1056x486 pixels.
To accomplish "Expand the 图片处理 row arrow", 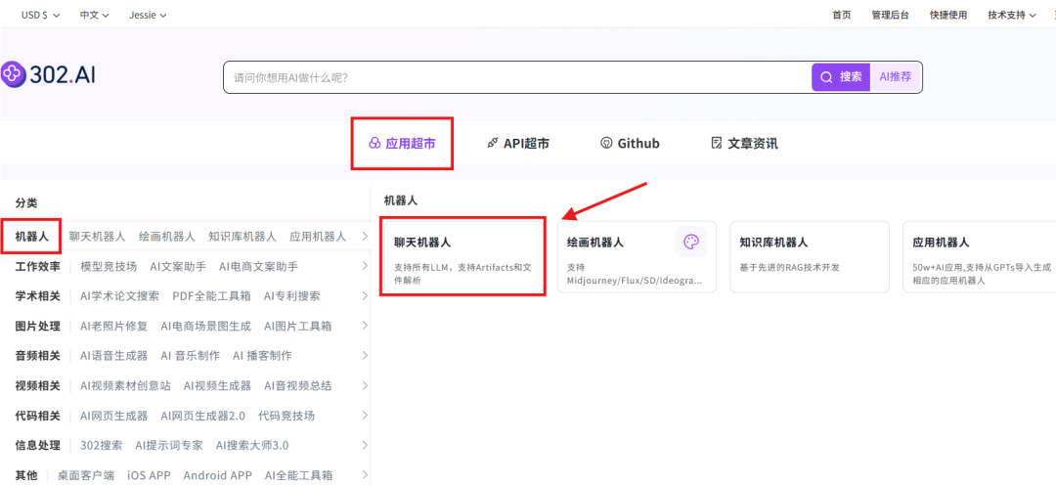I will click(x=365, y=326).
